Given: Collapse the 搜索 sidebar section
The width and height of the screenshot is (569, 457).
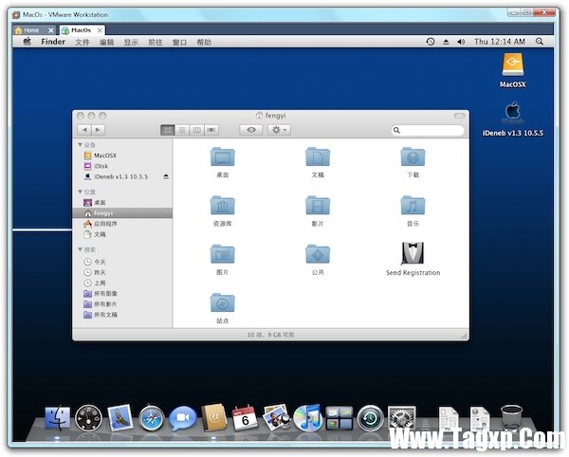Looking at the screenshot, I should tap(79, 250).
